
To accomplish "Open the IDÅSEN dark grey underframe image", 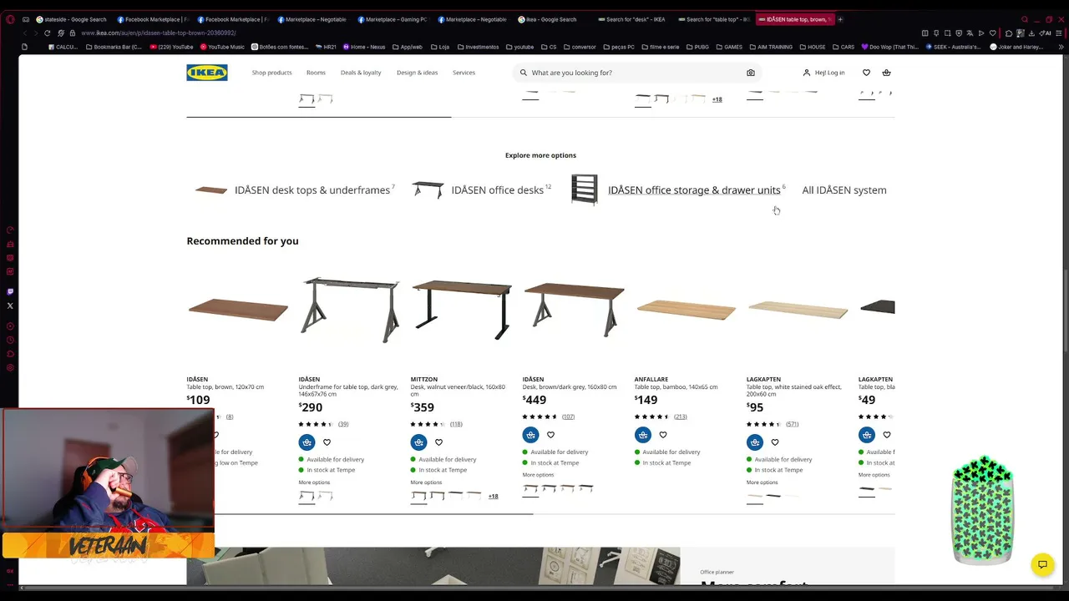I will pos(350,310).
